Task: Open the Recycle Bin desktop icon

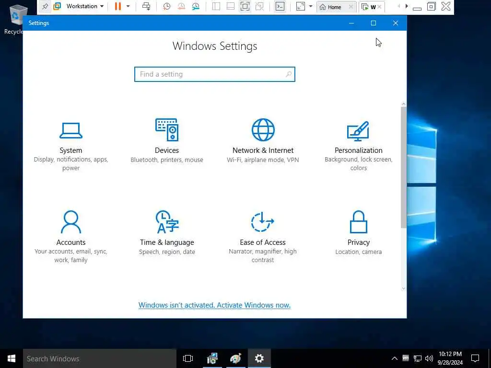Action: pyautogui.click(x=16, y=19)
